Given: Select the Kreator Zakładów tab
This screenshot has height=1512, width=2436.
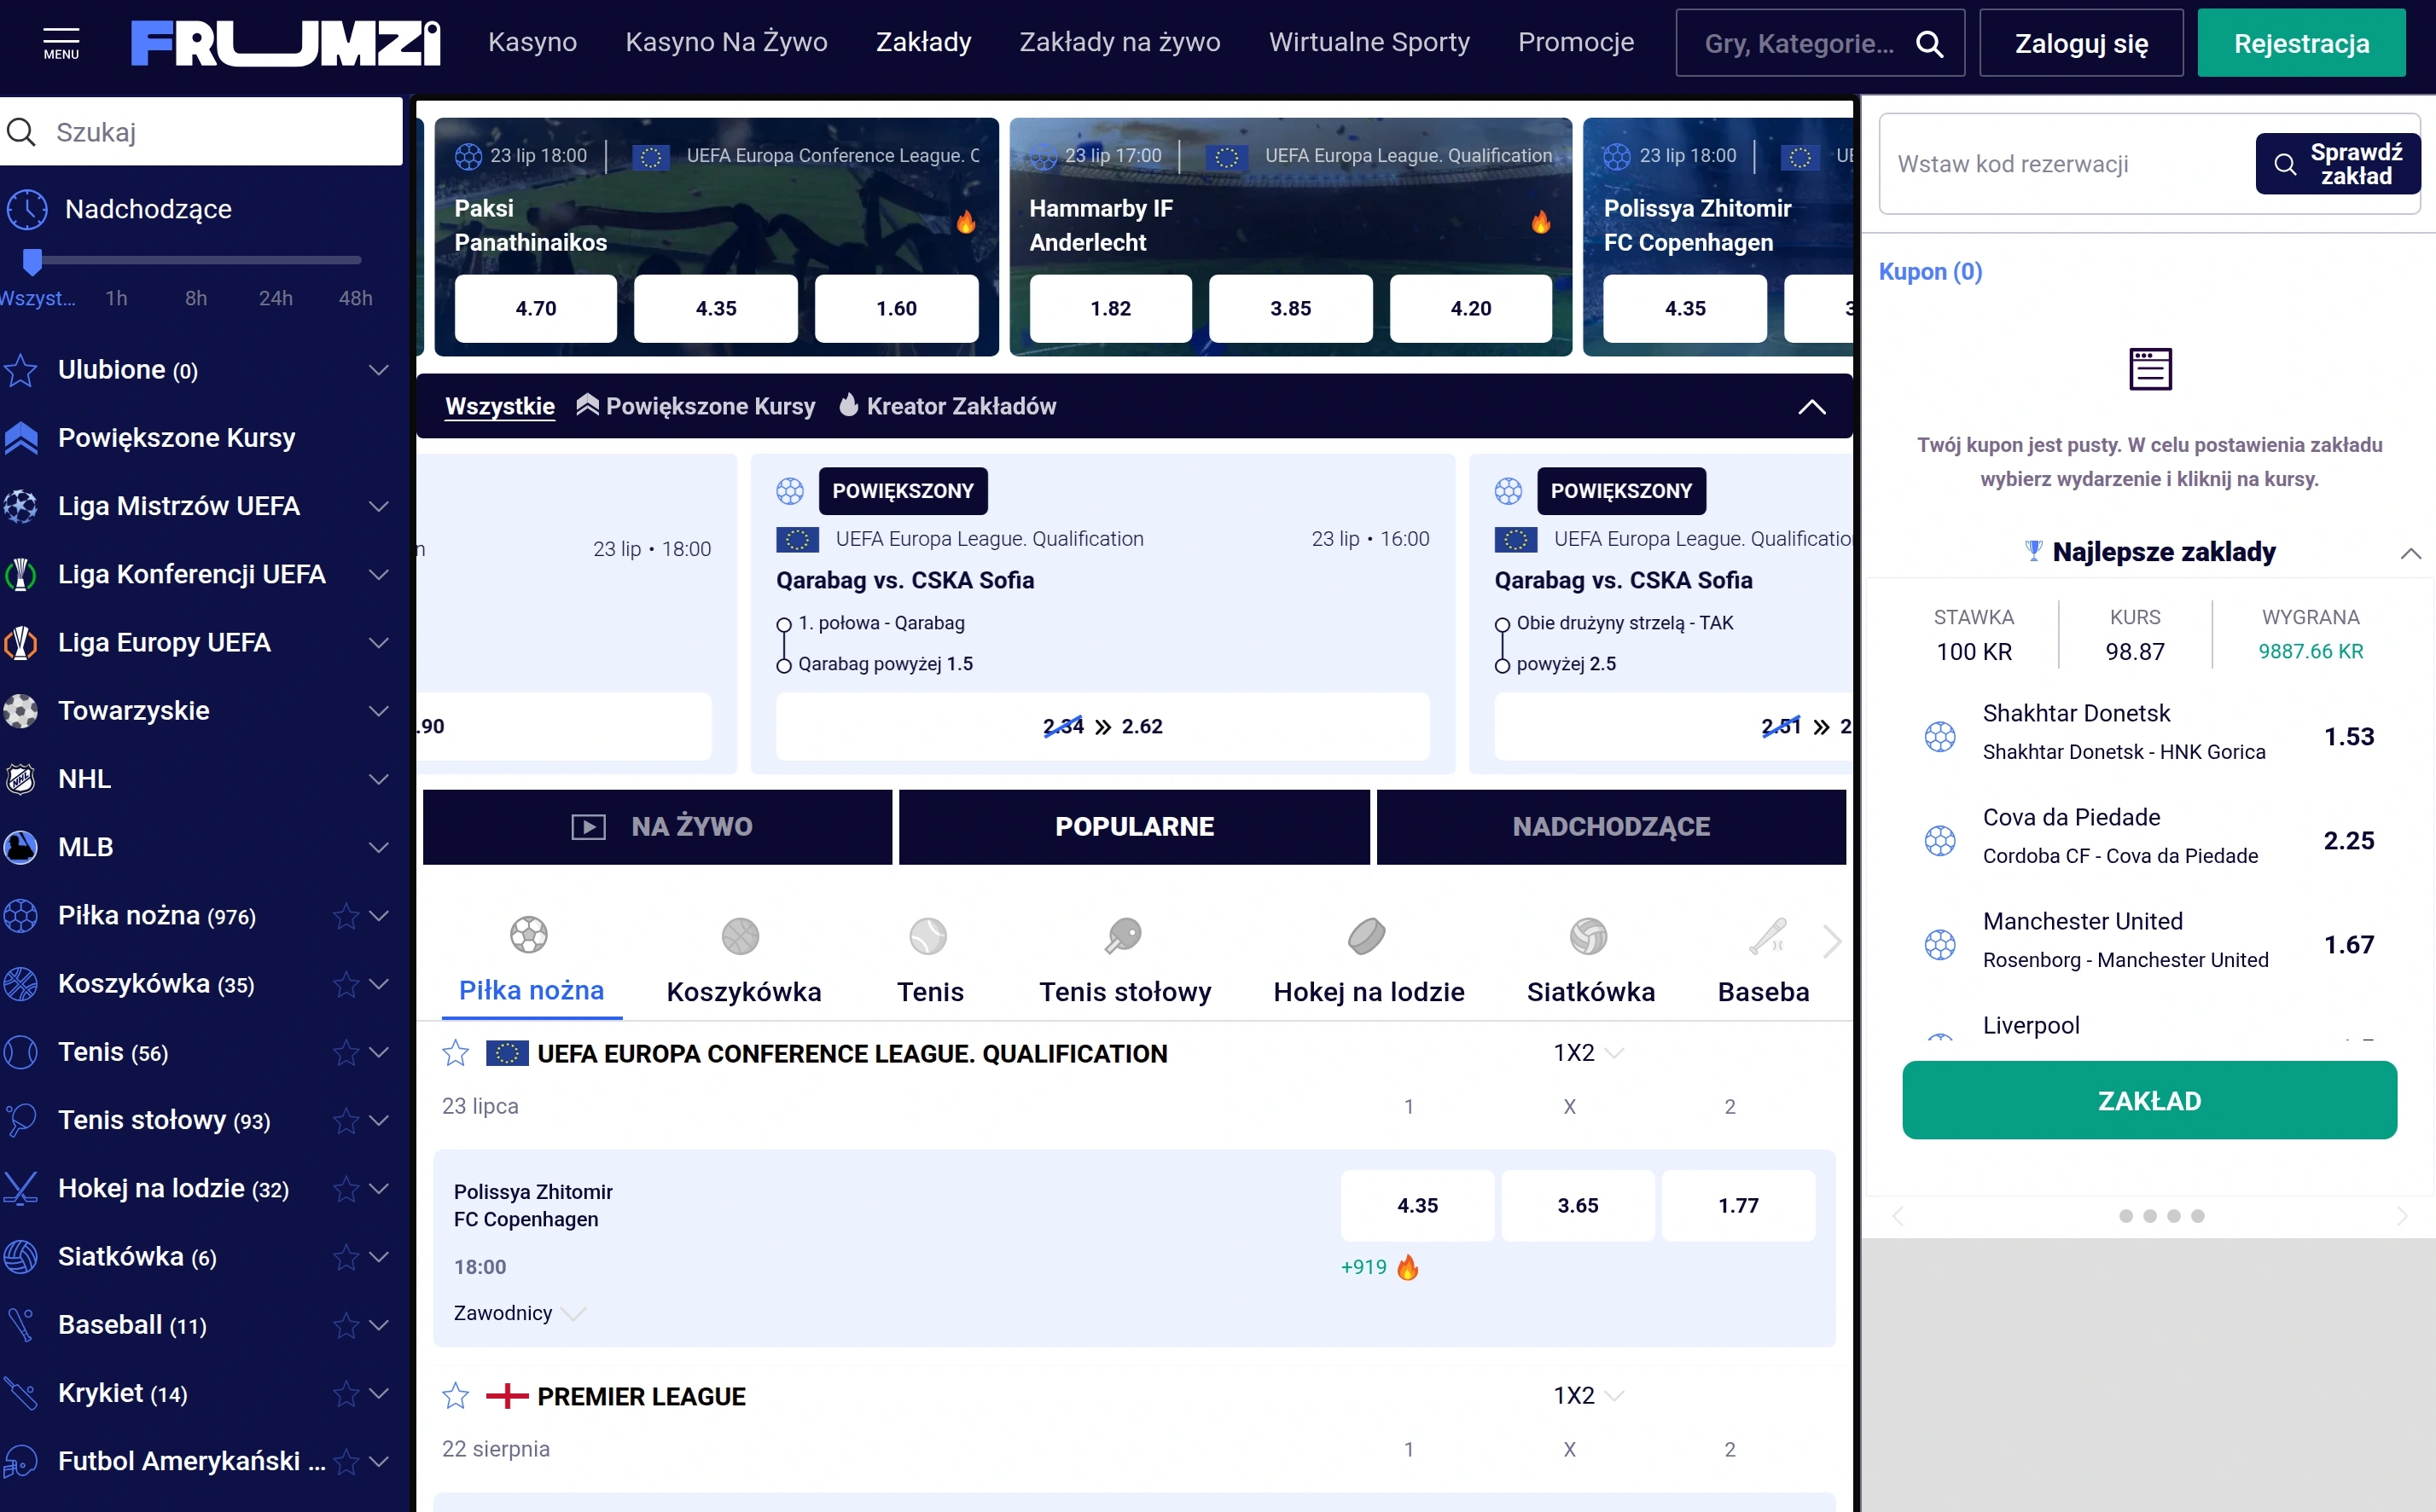Looking at the screenshot, I should point(946,406).
